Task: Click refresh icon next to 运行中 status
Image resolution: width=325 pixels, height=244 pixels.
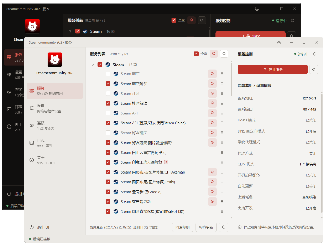Action: click(x=315, y=54)
